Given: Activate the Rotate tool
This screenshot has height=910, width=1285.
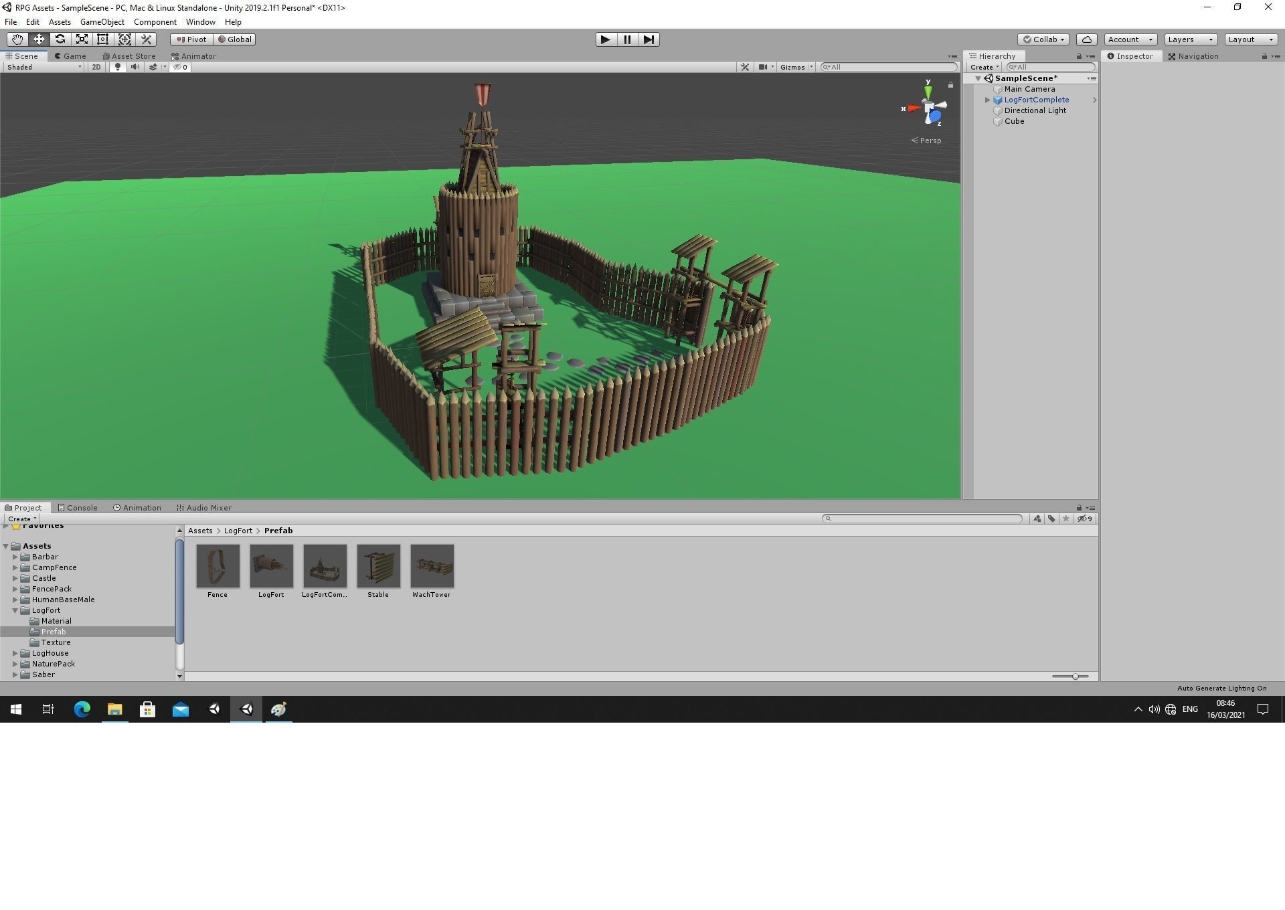Looking at the screenshot, I should [x=60, y=39].
